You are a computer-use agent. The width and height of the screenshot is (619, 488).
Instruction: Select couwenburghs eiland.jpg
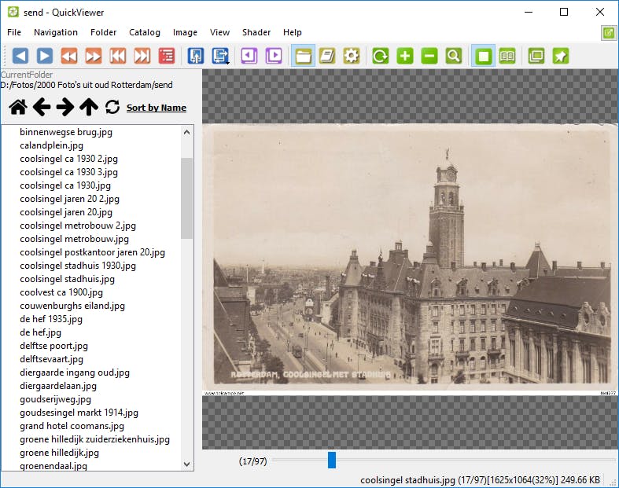tap(72, 306)
